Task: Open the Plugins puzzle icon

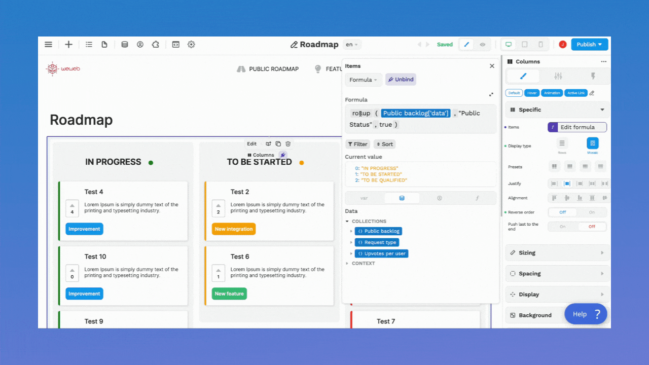Action: point(156,45)
